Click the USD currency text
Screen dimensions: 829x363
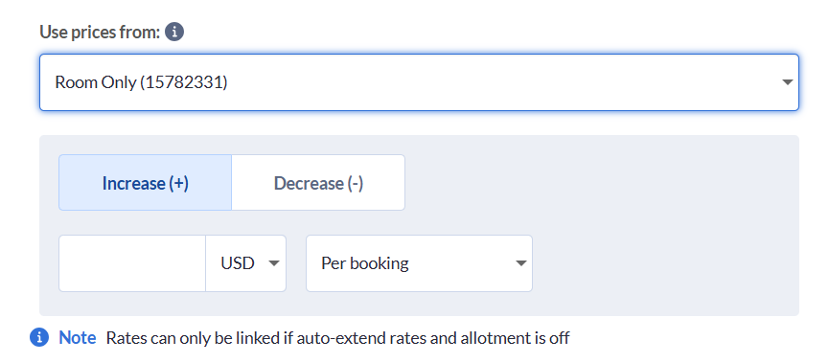[238, 263]
